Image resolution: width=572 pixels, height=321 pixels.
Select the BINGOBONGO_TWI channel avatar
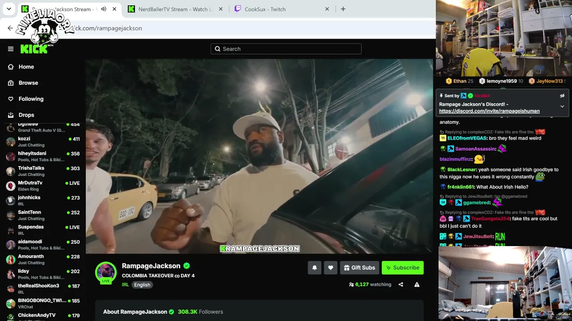pyautogui.click(x=11, y=304)
